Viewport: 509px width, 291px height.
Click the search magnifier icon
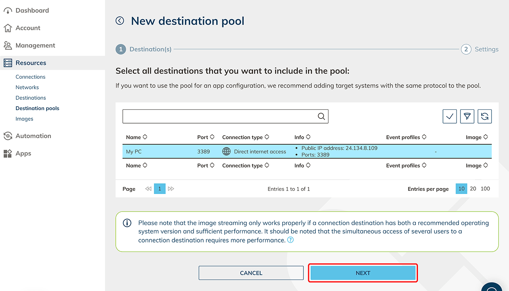321,116
